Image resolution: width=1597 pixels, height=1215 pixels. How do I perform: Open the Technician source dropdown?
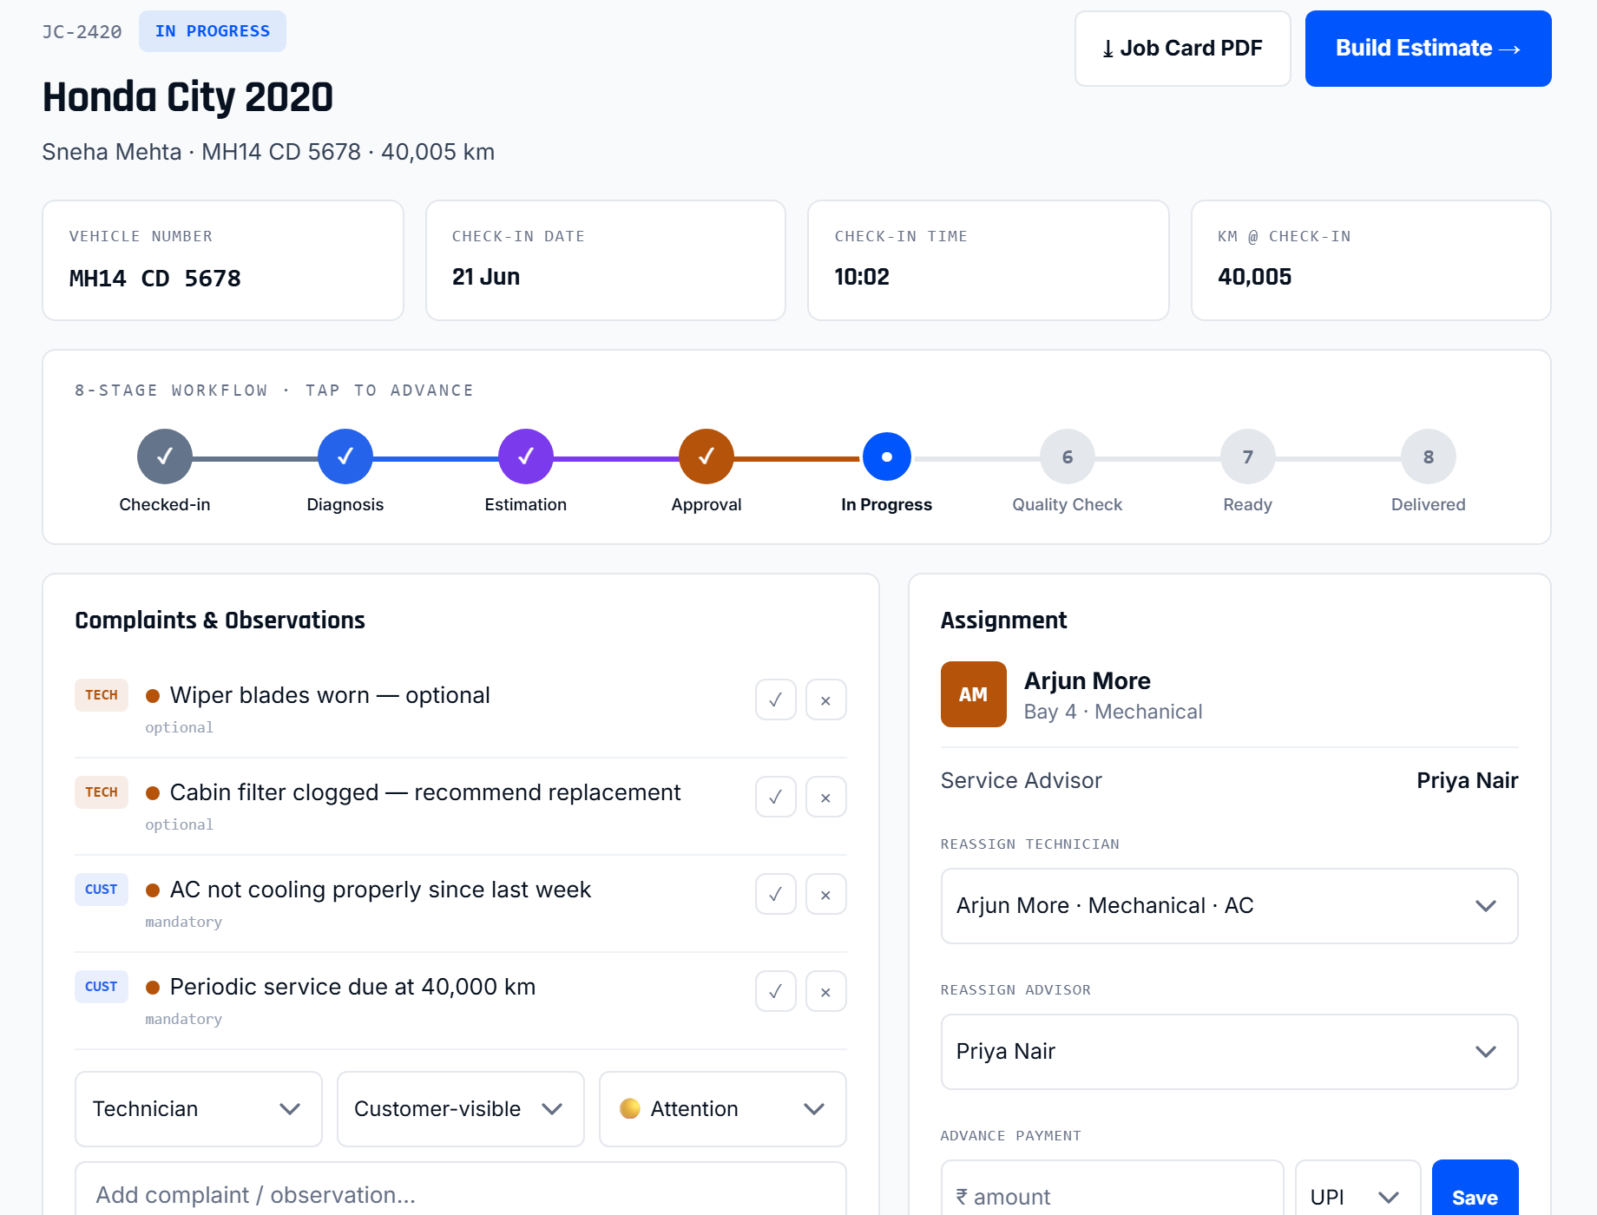199,1109
